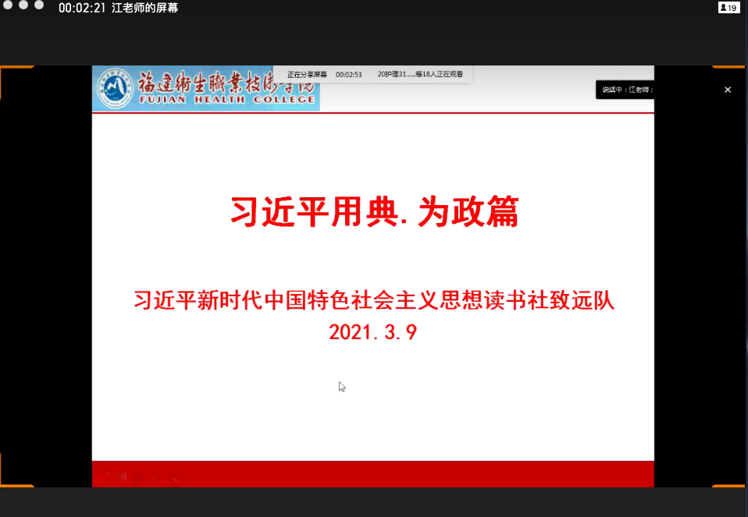Click the slide title 习近平用典.为政篇

click(x=373, y=211)
